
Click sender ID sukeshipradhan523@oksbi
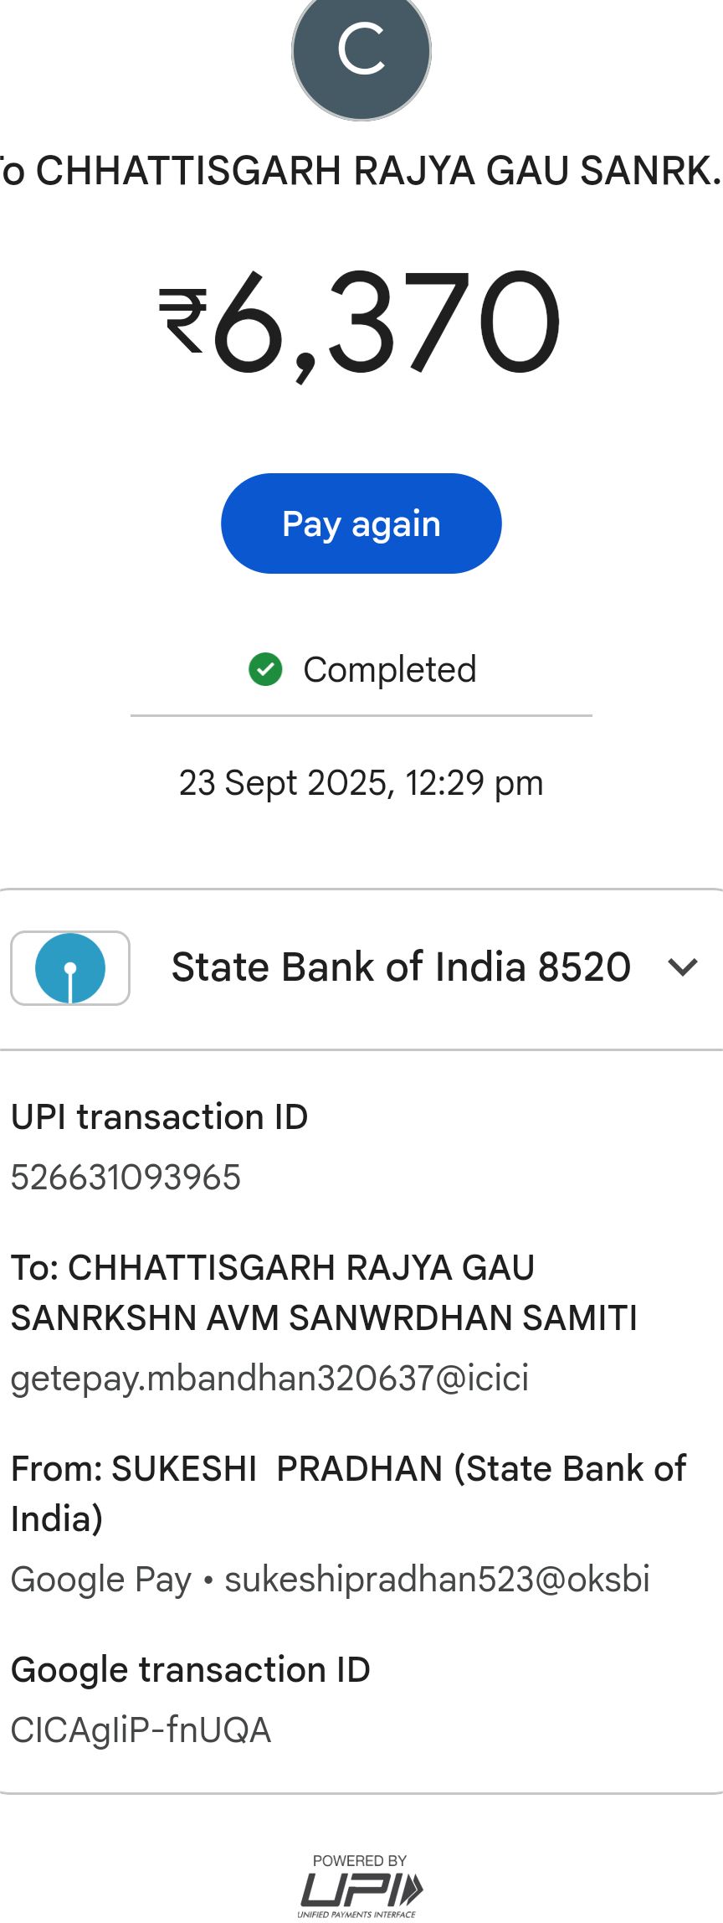pyautogui.click(x=437, y=1580)
